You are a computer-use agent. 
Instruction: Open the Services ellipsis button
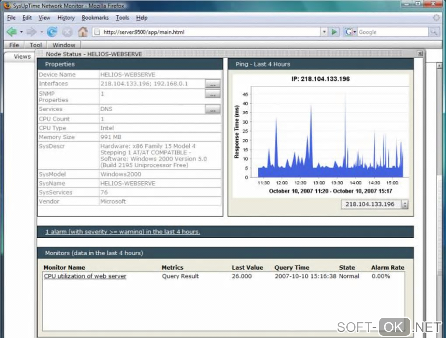click(213, 109)
